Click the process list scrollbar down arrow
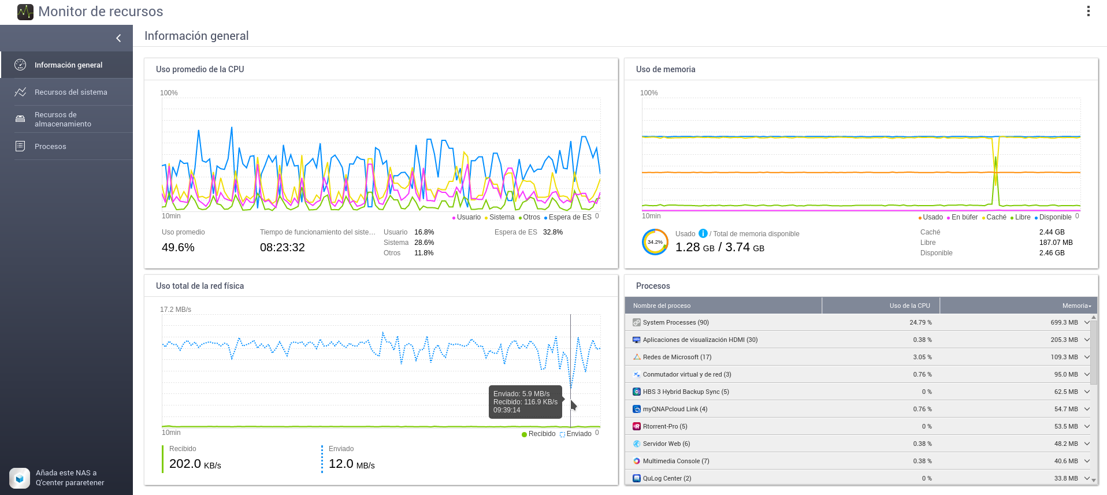Screen dimensions: 1107x495 [x=1094, y=480]
